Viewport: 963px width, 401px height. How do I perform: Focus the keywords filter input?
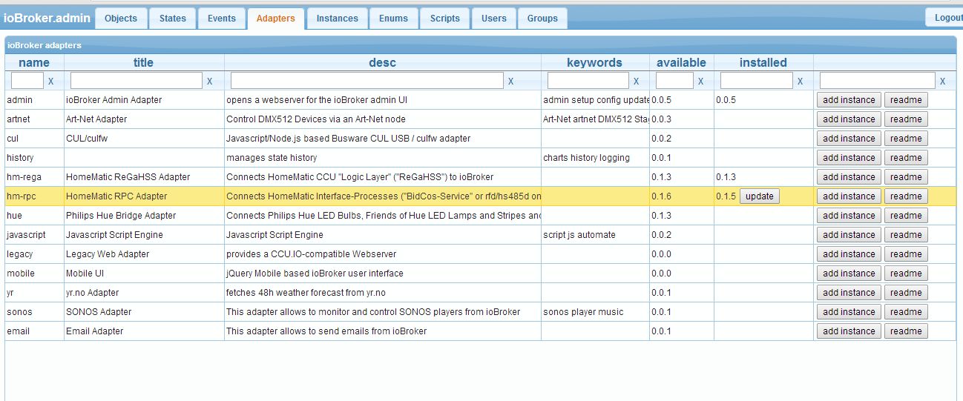pyautogui.click(x=588, y=81)
